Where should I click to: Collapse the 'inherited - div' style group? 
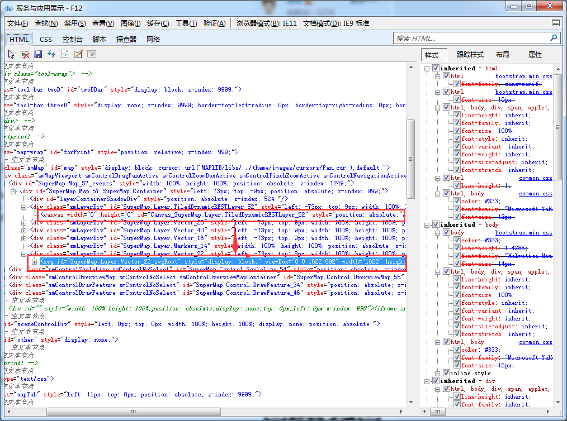(427, 381)
